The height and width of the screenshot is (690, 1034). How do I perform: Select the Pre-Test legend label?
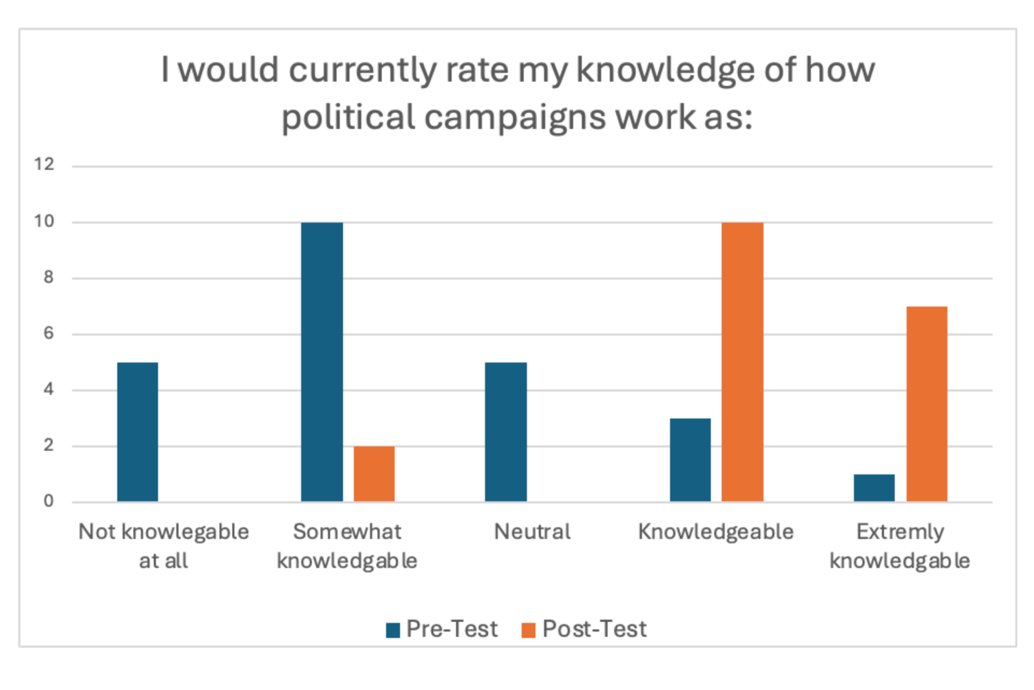point(452,629)
